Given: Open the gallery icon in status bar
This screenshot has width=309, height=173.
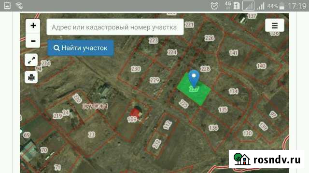Looking at the screenshot, I should coord(7,6).
